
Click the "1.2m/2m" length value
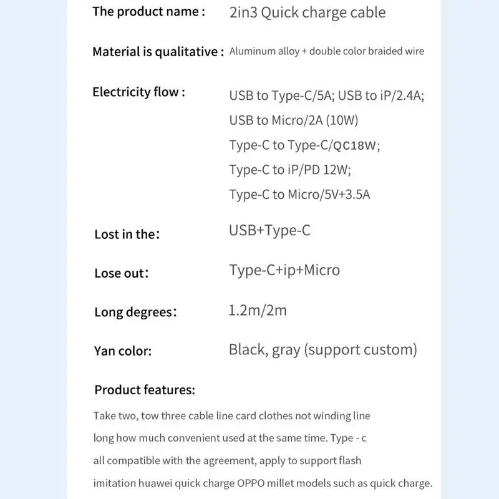pyautogui.click(x=258, y=310)
